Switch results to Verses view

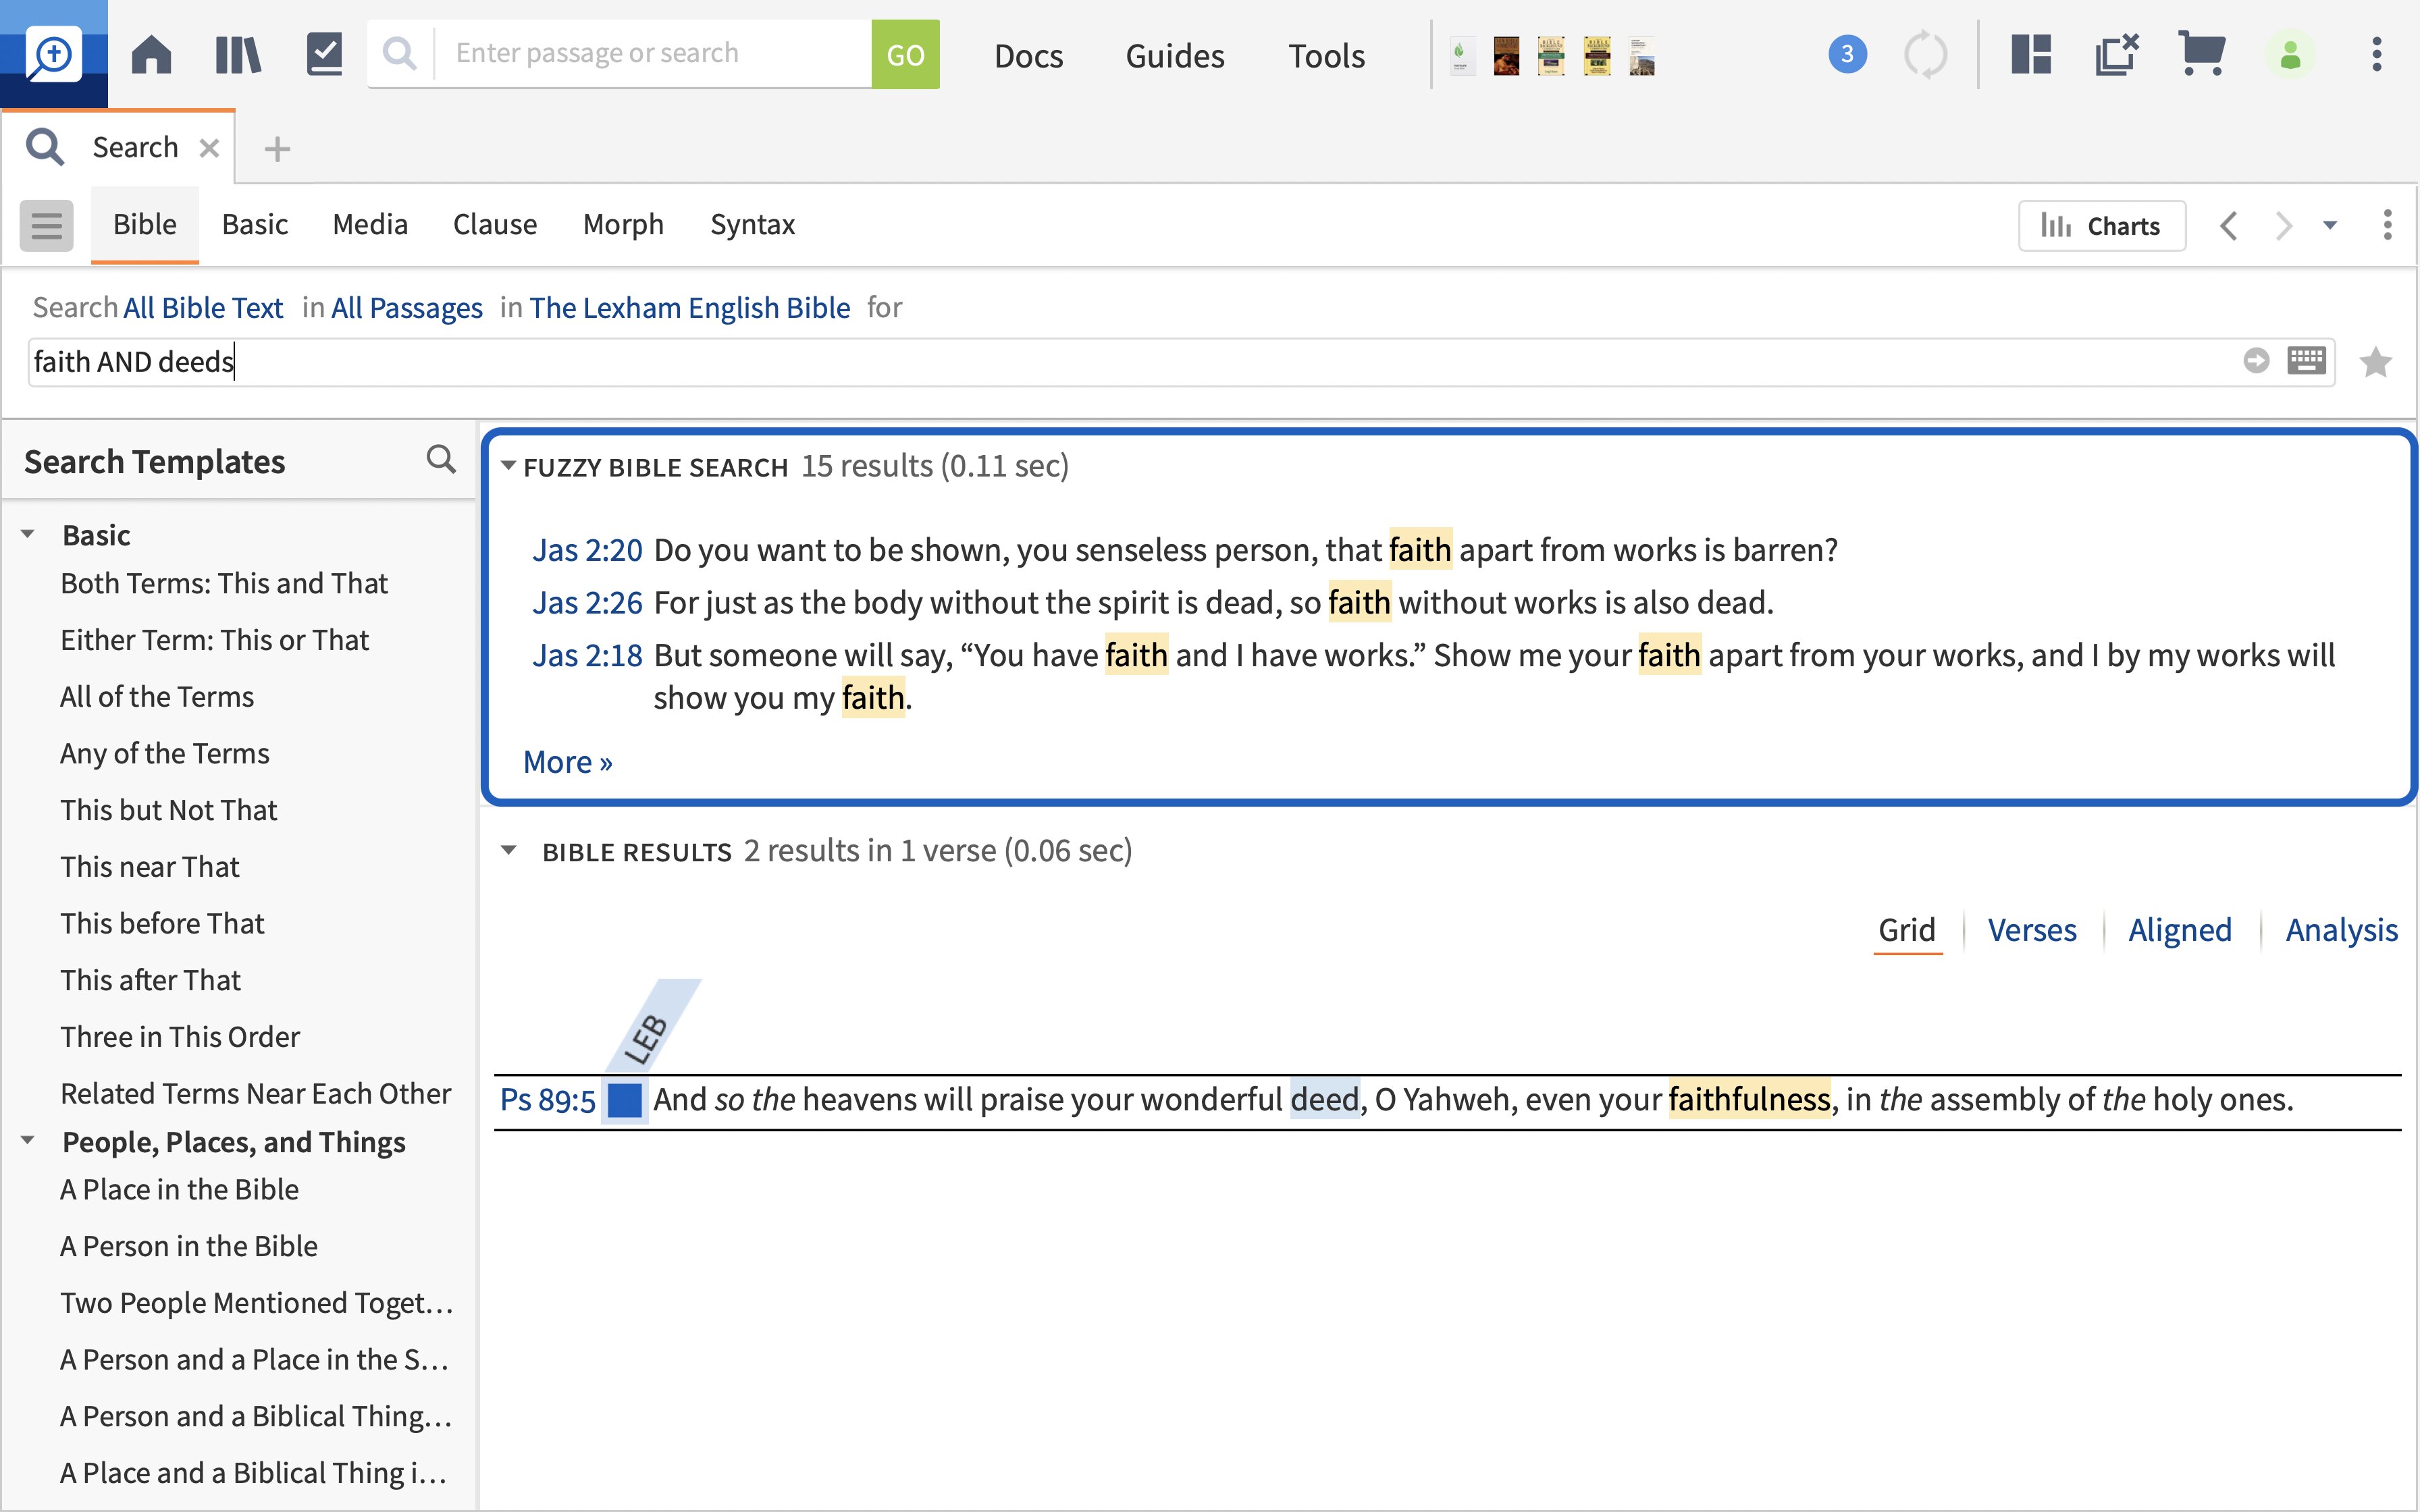2032,930
